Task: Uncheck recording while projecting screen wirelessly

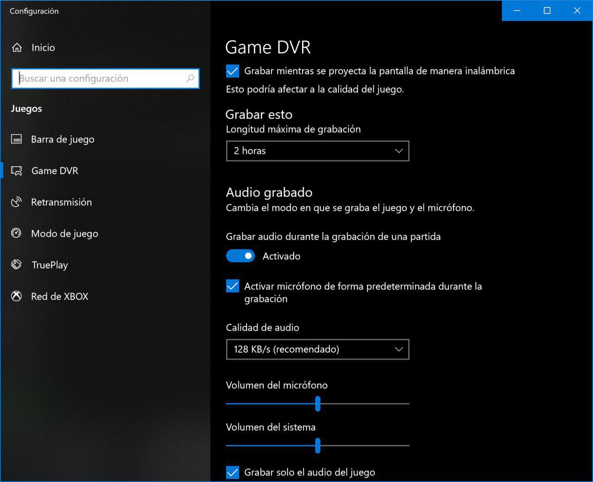Action: [233, 71]
